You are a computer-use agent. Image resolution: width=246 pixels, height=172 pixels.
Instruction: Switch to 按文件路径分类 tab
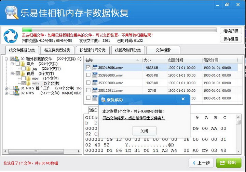click(22, 50)
